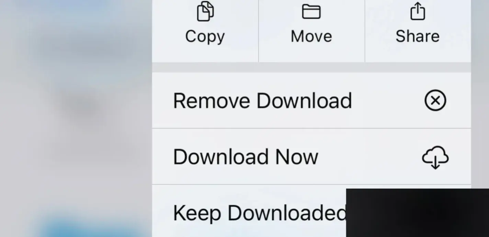Click empty space between Download Now and cloud icon
The width and height of the screenshot is (489, 237).
point(370,157)
